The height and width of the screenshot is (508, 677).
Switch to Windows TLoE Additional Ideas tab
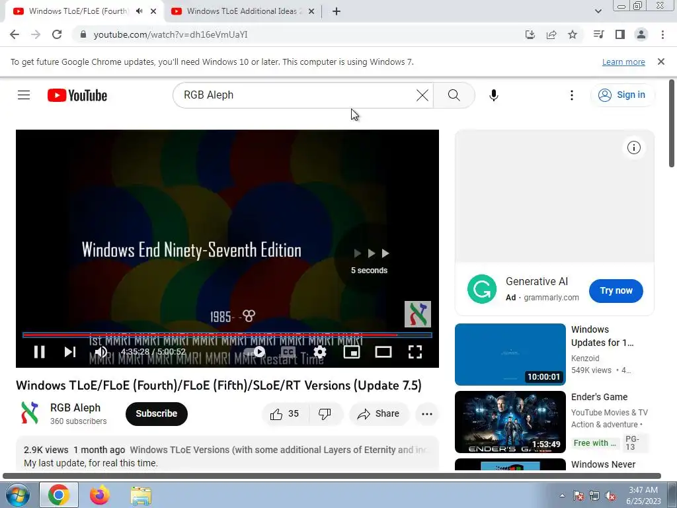click(242, 11)
